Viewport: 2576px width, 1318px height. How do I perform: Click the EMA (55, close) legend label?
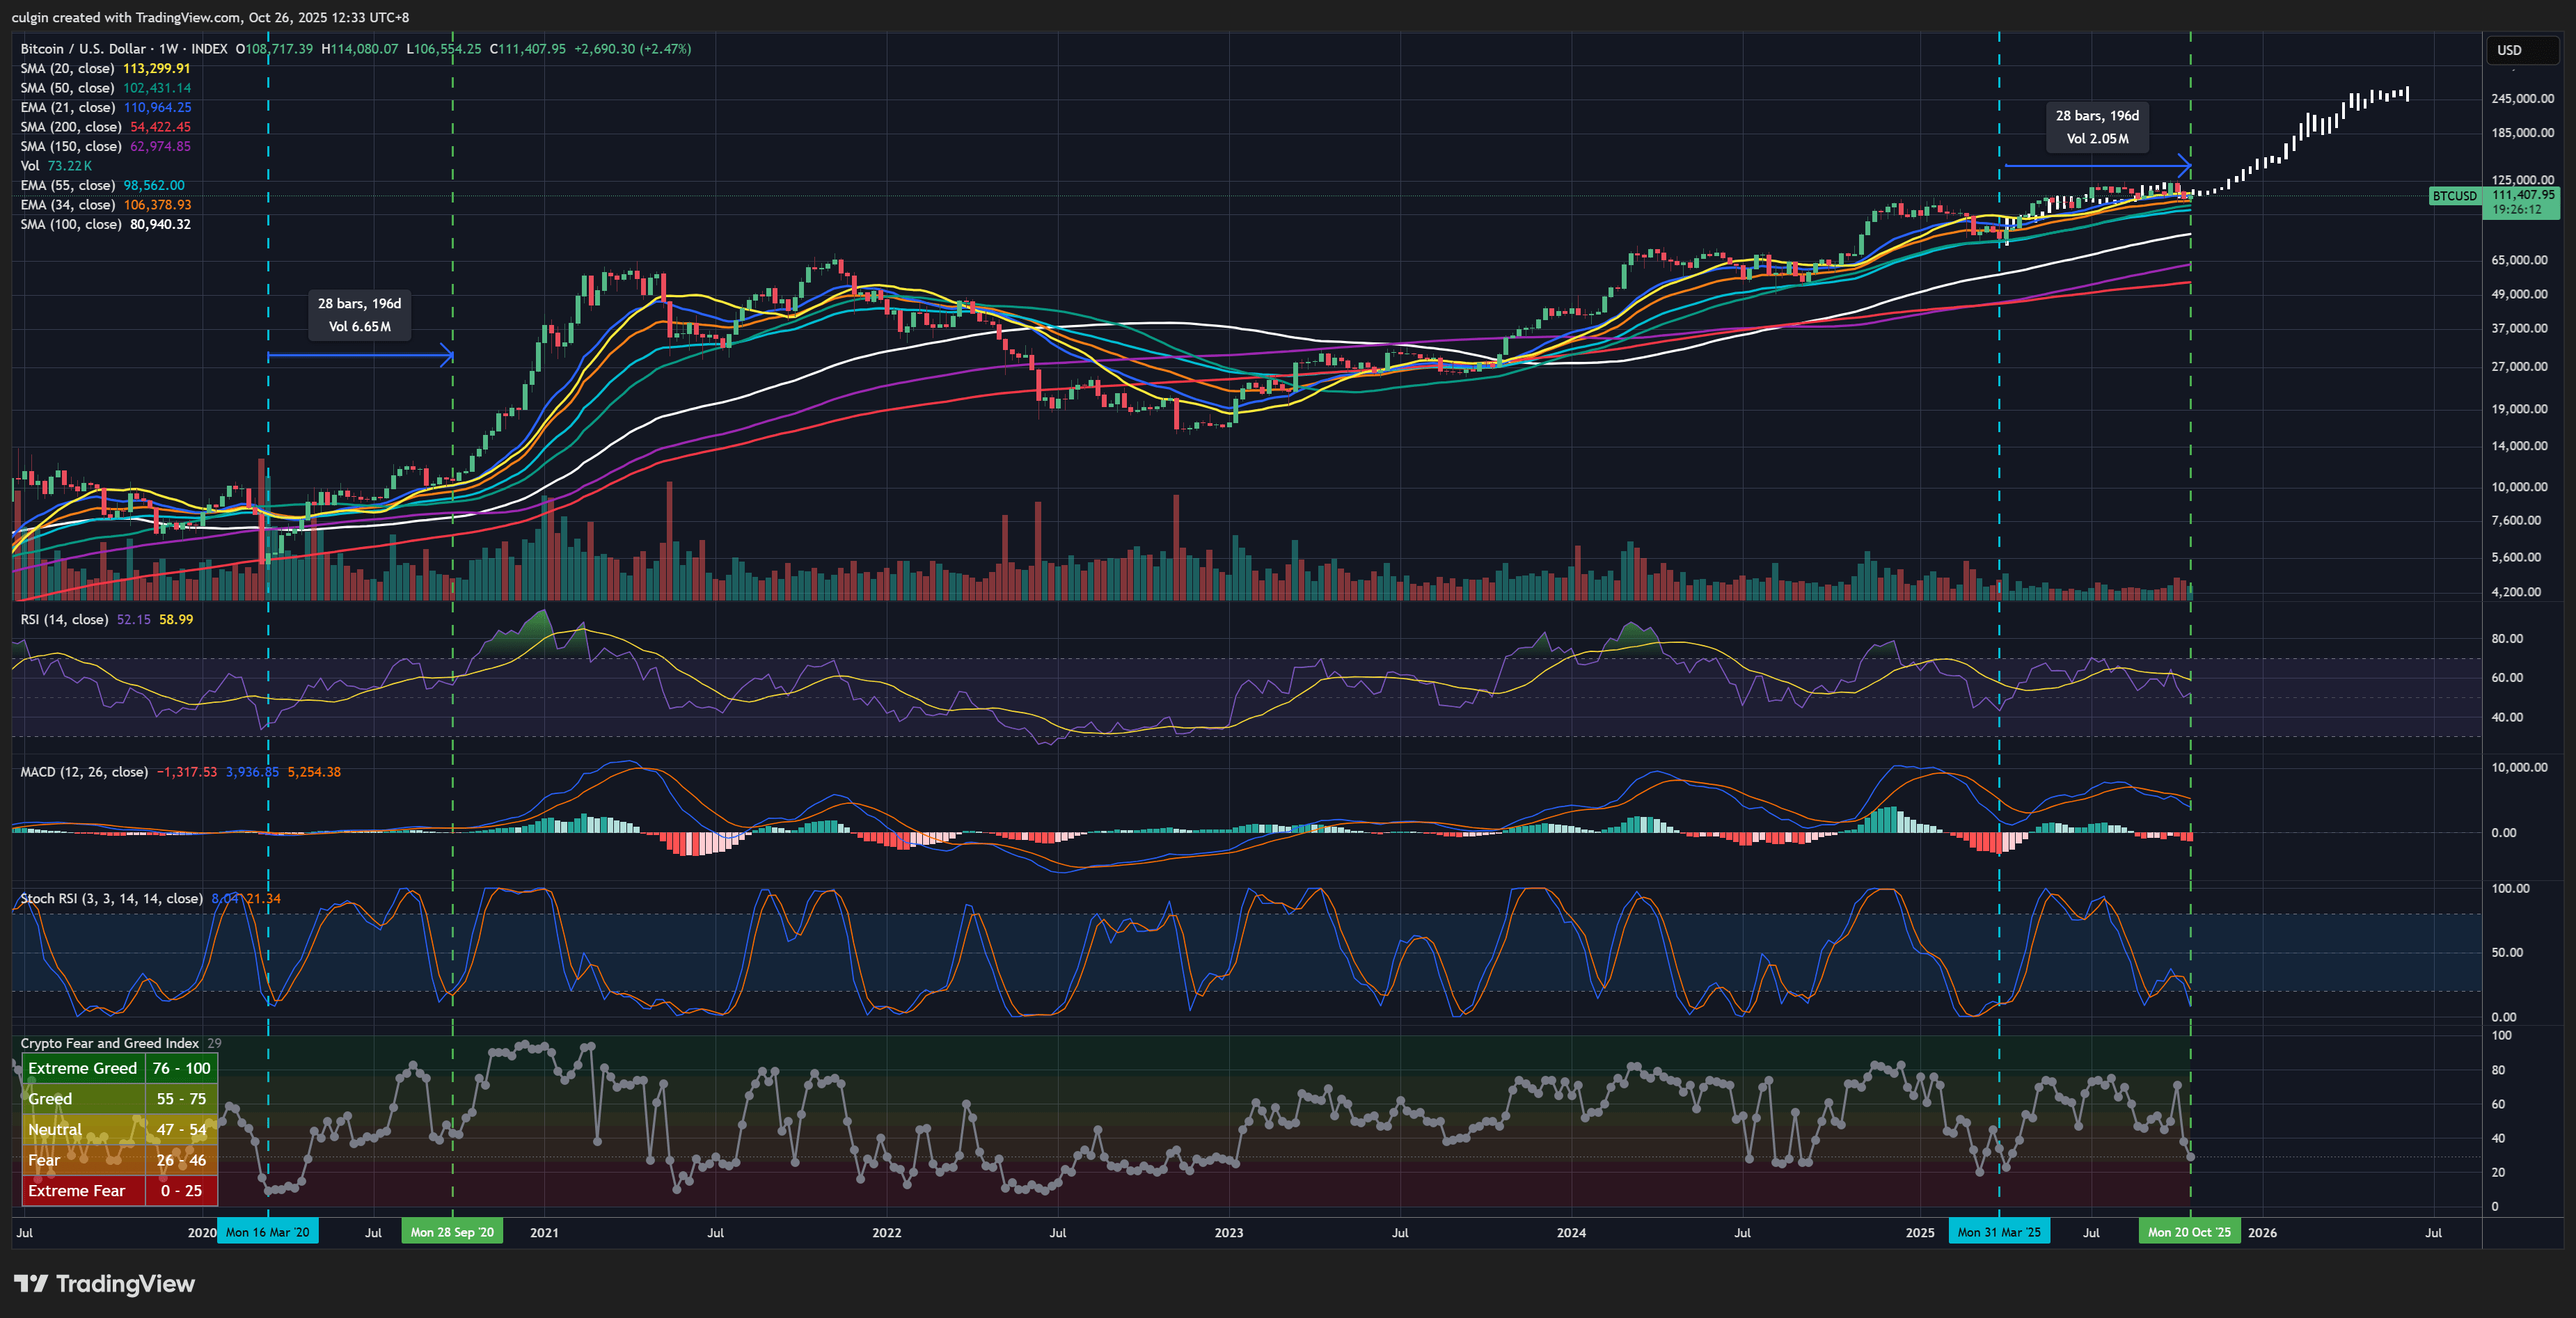[x=67, y=185]
